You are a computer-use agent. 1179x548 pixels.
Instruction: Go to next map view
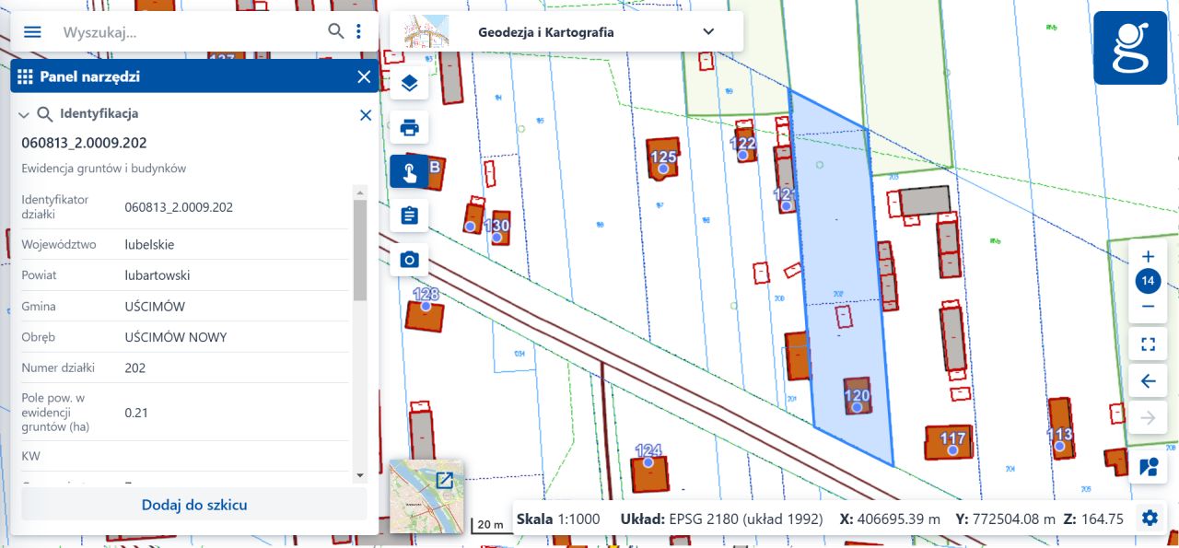1148,418
